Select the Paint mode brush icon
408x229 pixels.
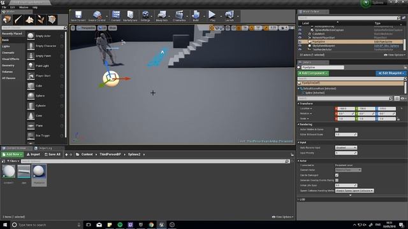click(x=18, y=20)
